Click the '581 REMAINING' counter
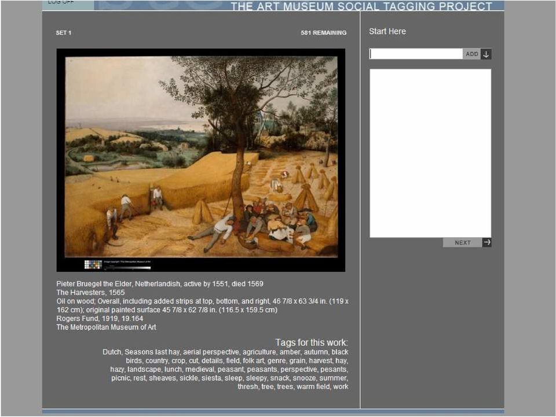556x417 pixels. click(323, 32)
